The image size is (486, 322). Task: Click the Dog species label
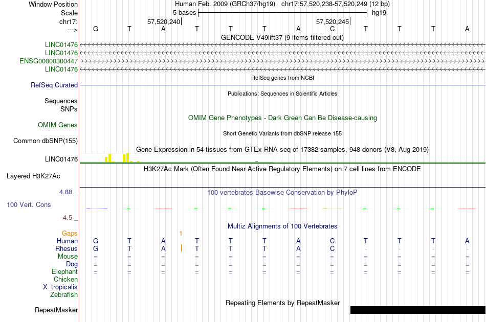pos(72,264)
